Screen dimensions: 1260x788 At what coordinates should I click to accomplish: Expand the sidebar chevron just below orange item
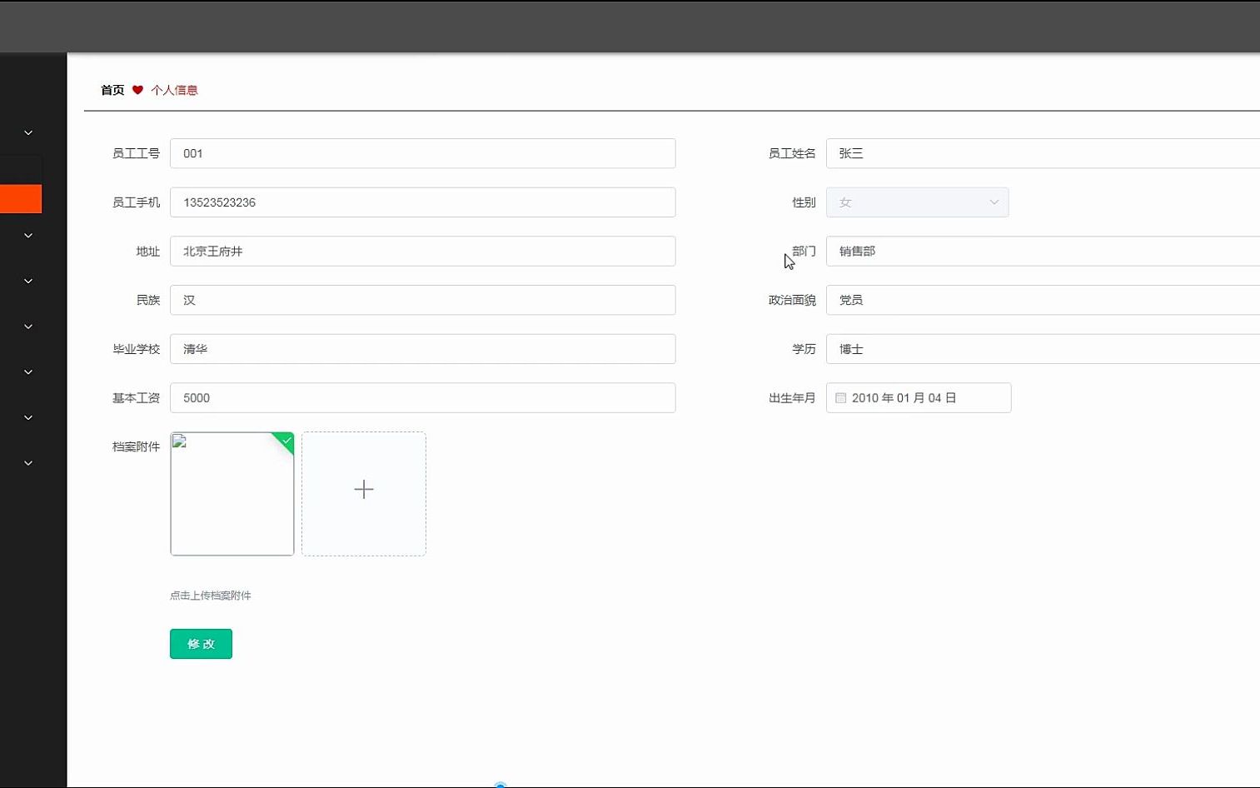tap(28, 236)
